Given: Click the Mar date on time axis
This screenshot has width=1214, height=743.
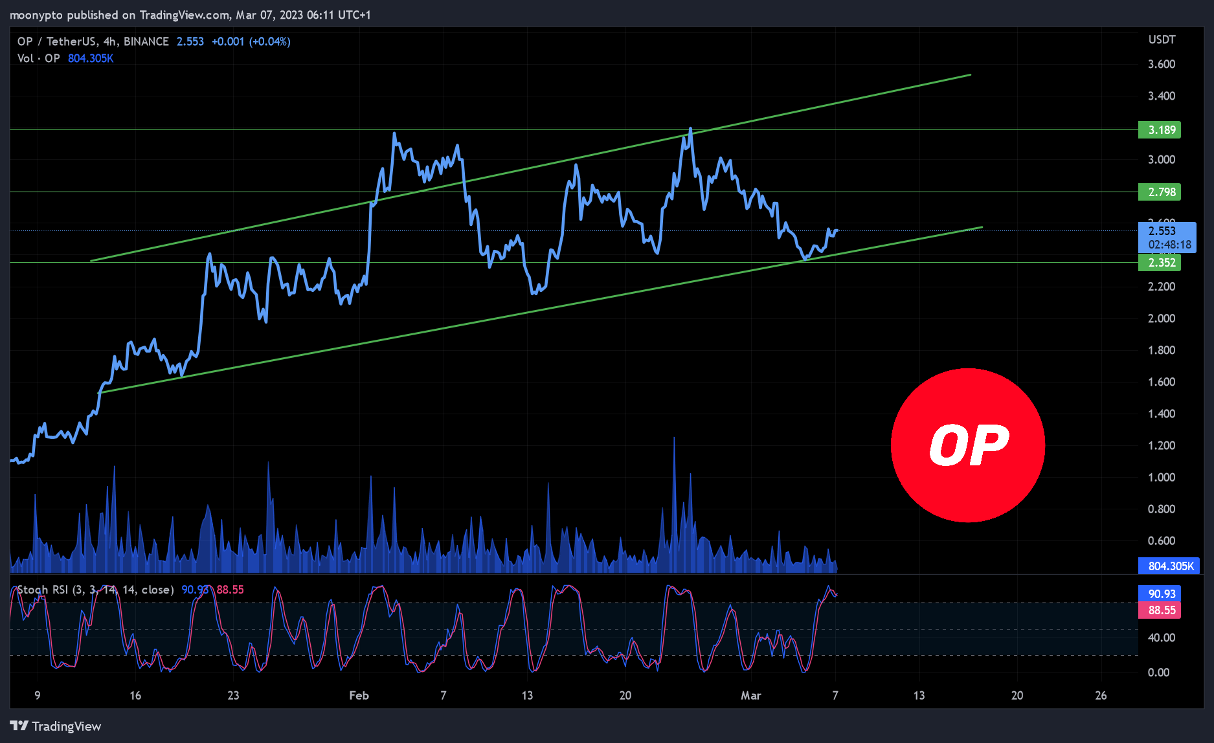Looking at the screenshot, I should [x=751, y=696].
